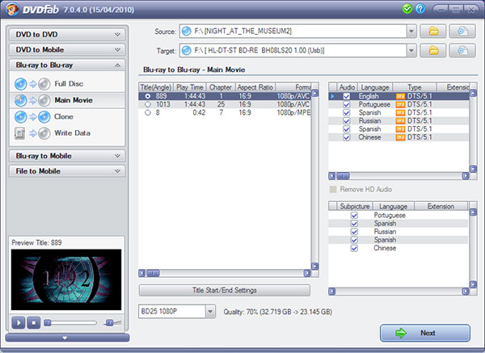Viewport: 485px width, 353px height.
Task: Open the blue help question icon
Action: 420,9
